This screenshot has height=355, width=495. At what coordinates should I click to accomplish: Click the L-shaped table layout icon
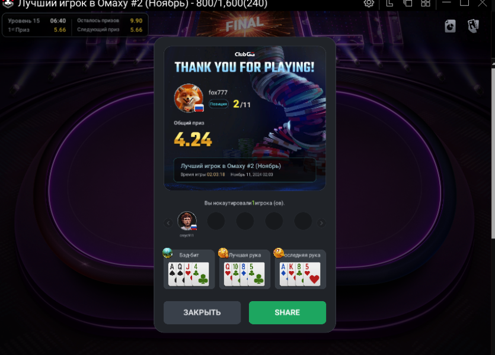[x=389, y=3]
